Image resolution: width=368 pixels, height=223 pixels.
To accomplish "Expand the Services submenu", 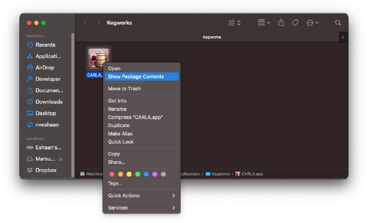I will [142, 208].
